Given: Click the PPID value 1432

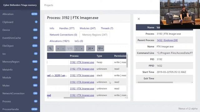Looking at the screenshot, I should (159, 66).
